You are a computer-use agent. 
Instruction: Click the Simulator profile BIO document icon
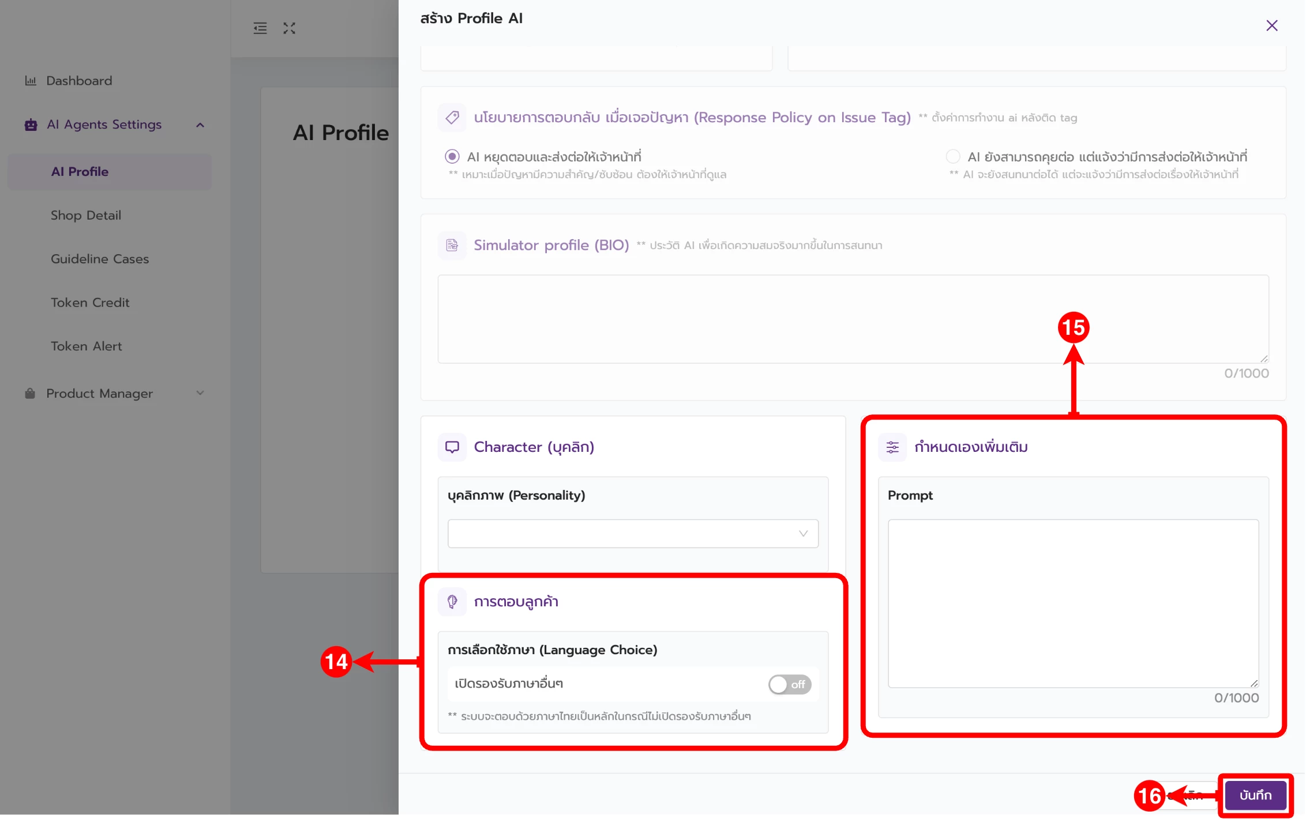(x=452, y=246)
